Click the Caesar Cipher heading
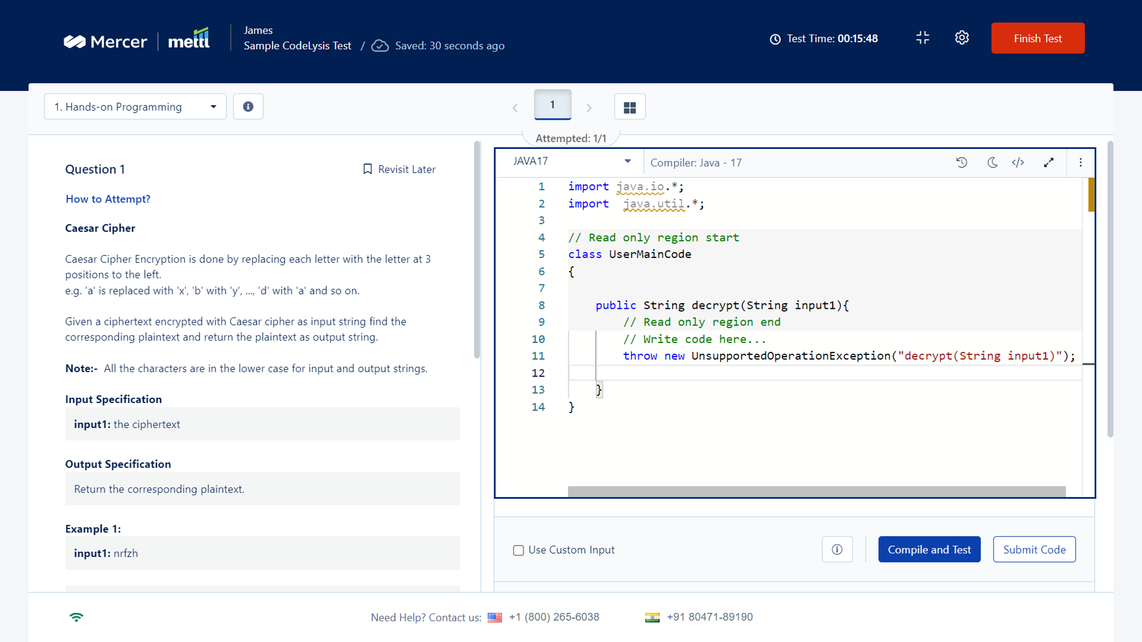The width and height of the screenshot is (1142, 642). pos(100,228)
